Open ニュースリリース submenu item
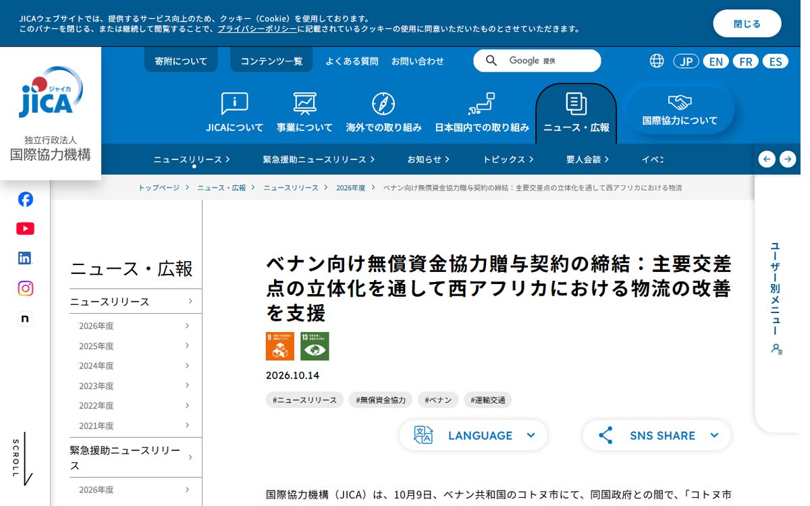Image resolution: width=810 pixels, height=506 pixels. pos(192,159)
